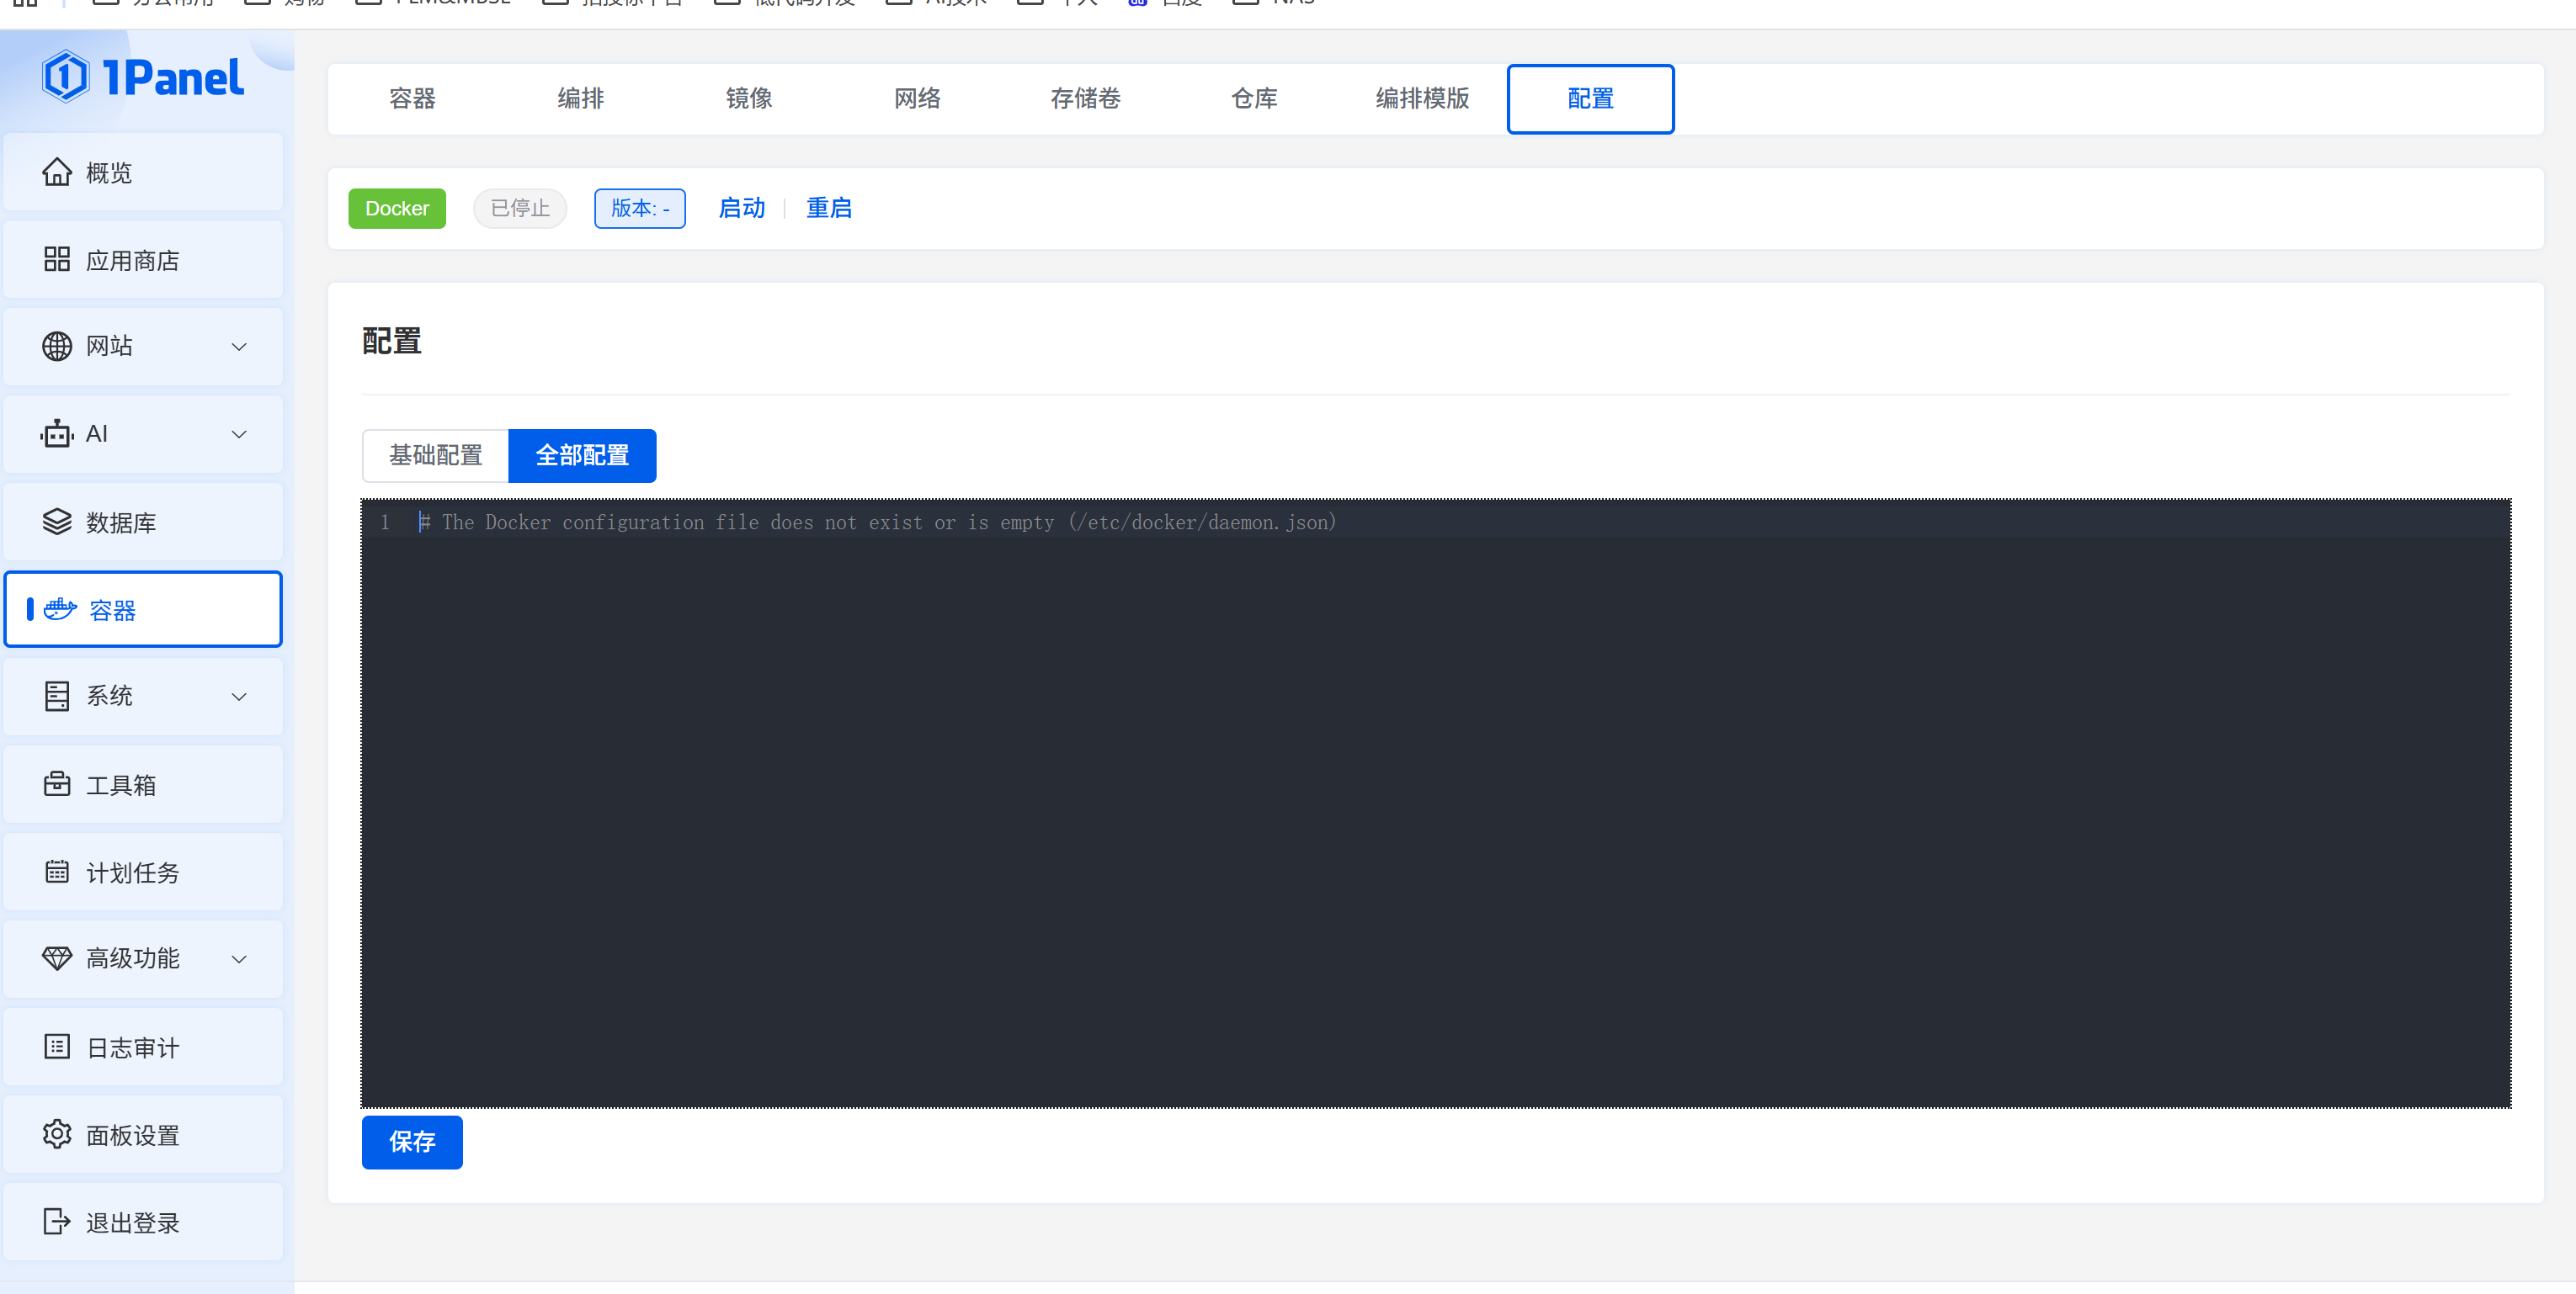Switch to 基础配置 mode
2576x1294 pixels.
pos(435,456)
